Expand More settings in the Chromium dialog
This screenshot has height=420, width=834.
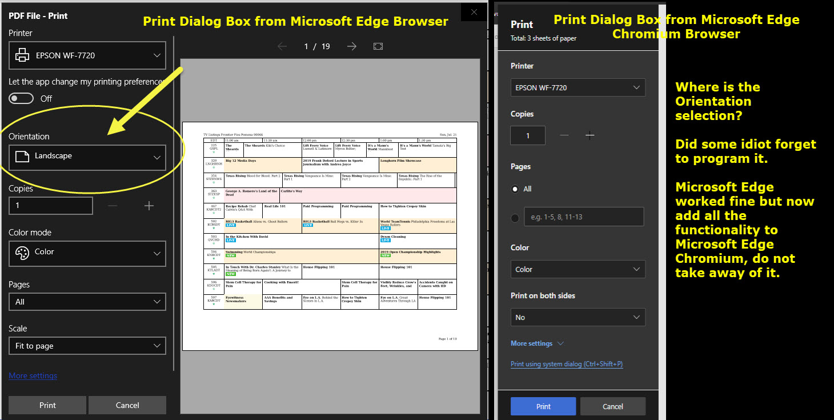coord(531,343)
